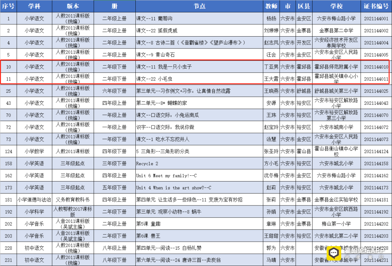This screenshot has height=266, width=392.
Task: Select school "霍邱县师范附属小学"
Action: tap(336, 67)
